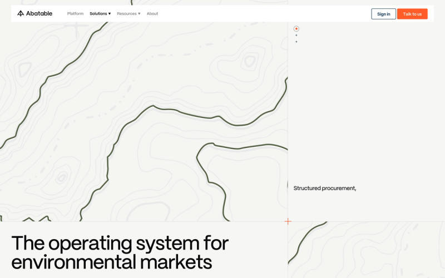The height and width of the screenshot is (278, 445).
Task: Go to the About page
Action: [x=152, y=13]
